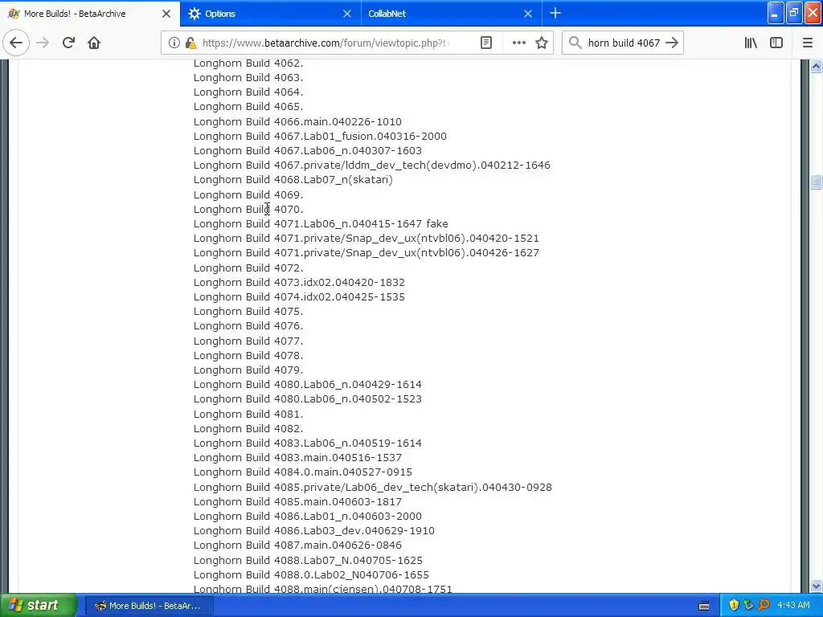Click text Longhorn Build 4086.Lab01_n.040603-2000
The image size is (823, 617).
308,517
